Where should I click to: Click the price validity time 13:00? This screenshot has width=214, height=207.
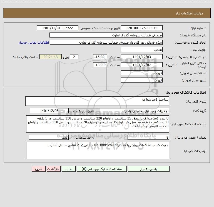(100, 65)
